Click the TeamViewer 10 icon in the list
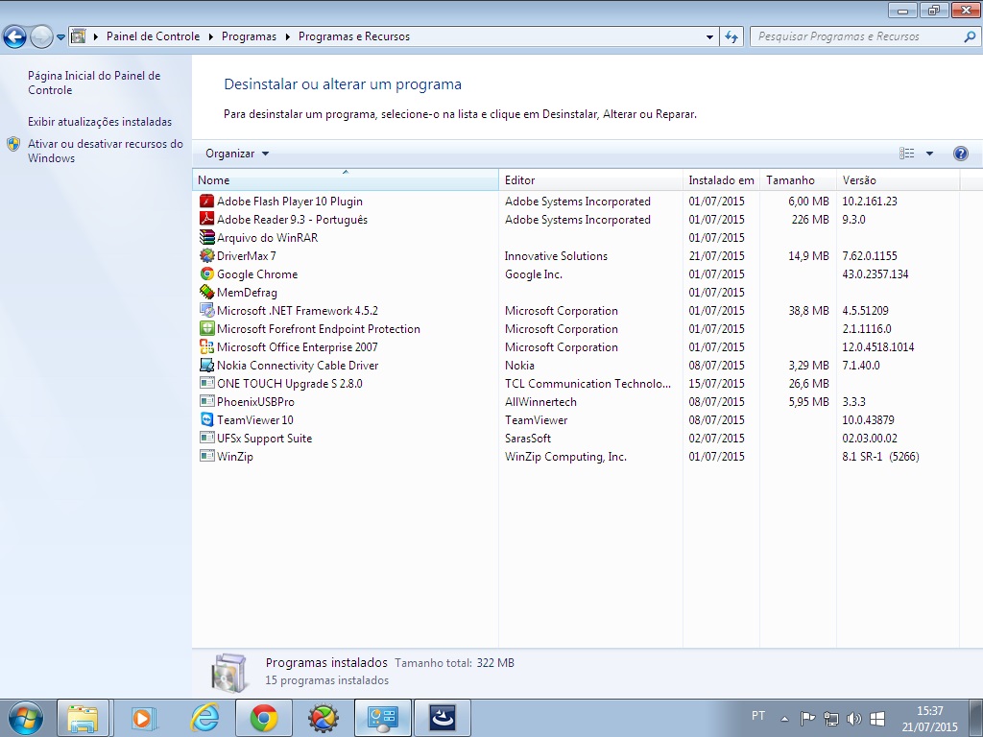Viewport: 983px width, 737px height. 207,419
